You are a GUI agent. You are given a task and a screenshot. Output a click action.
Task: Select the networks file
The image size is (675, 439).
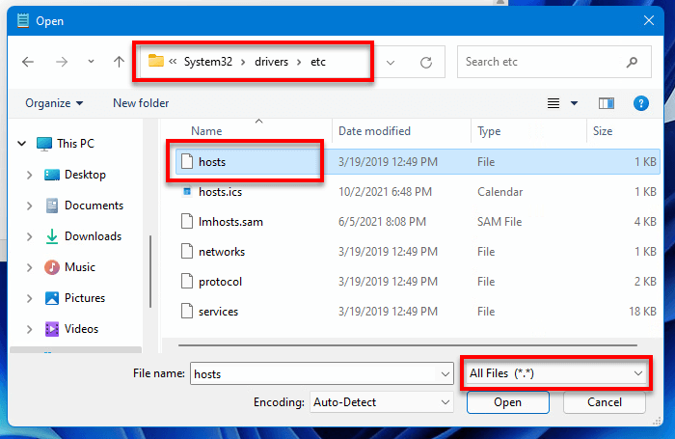(418, 252)
